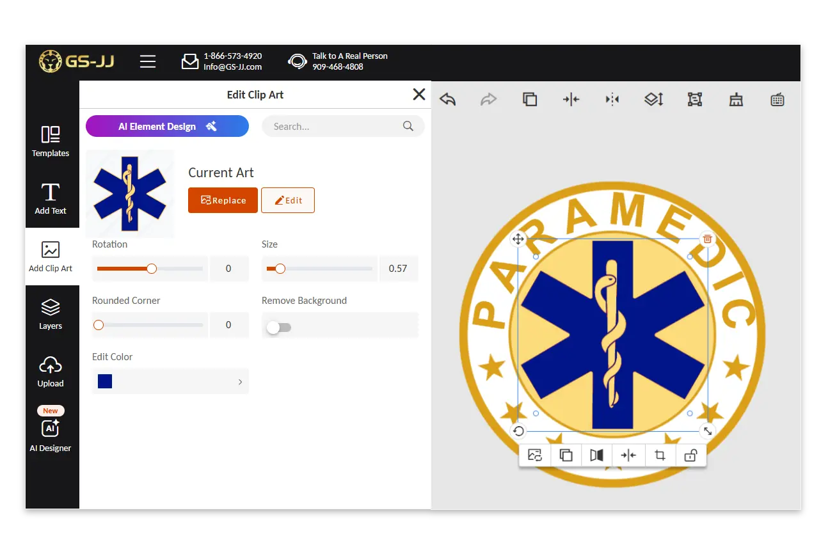Click the Rotation value field

(229, 269)
